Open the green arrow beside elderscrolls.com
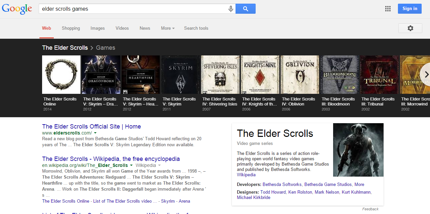The height and width of the screenshot is (214, 430). pos(96,133)
